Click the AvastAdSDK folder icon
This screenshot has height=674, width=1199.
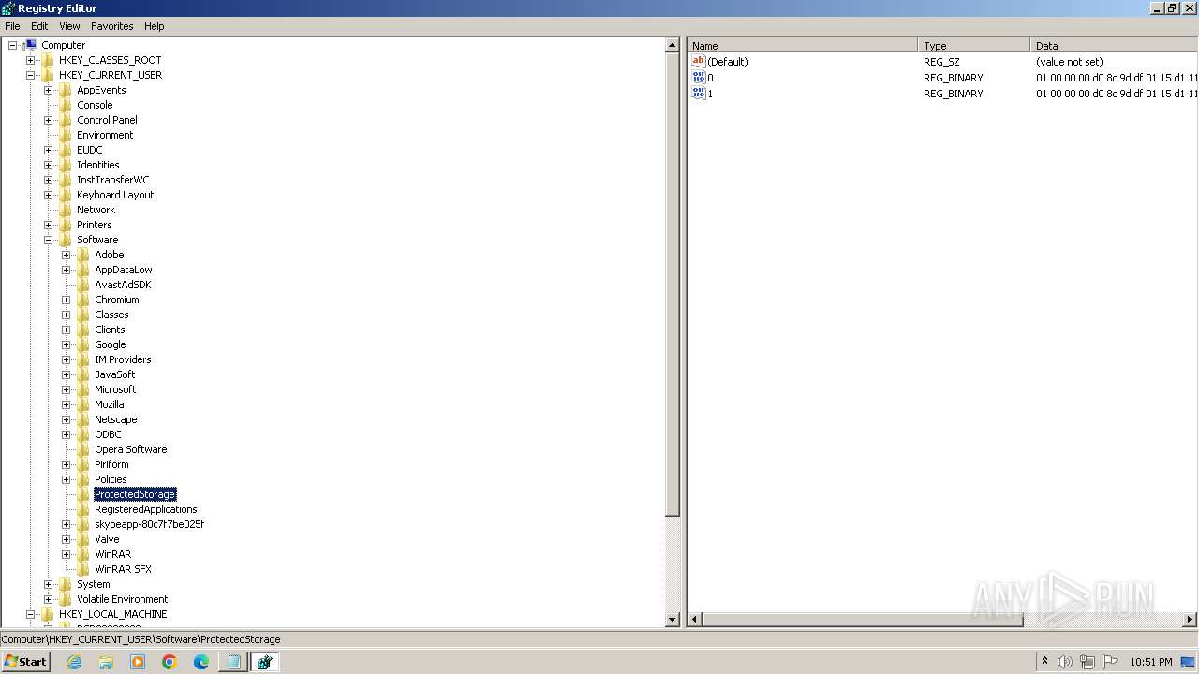[x=83, y=285]
